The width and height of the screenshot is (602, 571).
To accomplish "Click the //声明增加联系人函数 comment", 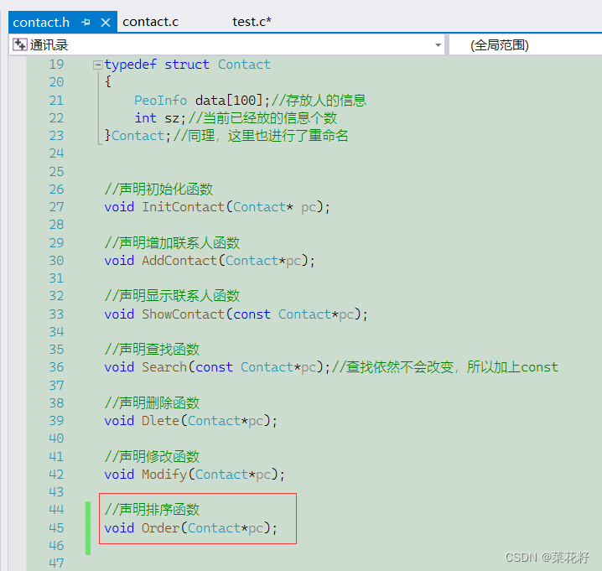I will 172,242.
